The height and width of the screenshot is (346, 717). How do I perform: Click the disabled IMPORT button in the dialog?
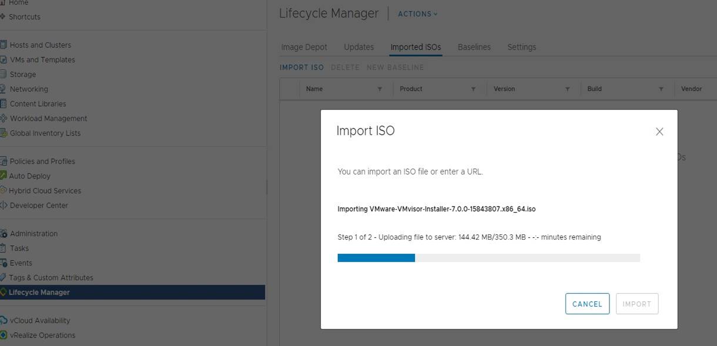(x=637, y=304)
